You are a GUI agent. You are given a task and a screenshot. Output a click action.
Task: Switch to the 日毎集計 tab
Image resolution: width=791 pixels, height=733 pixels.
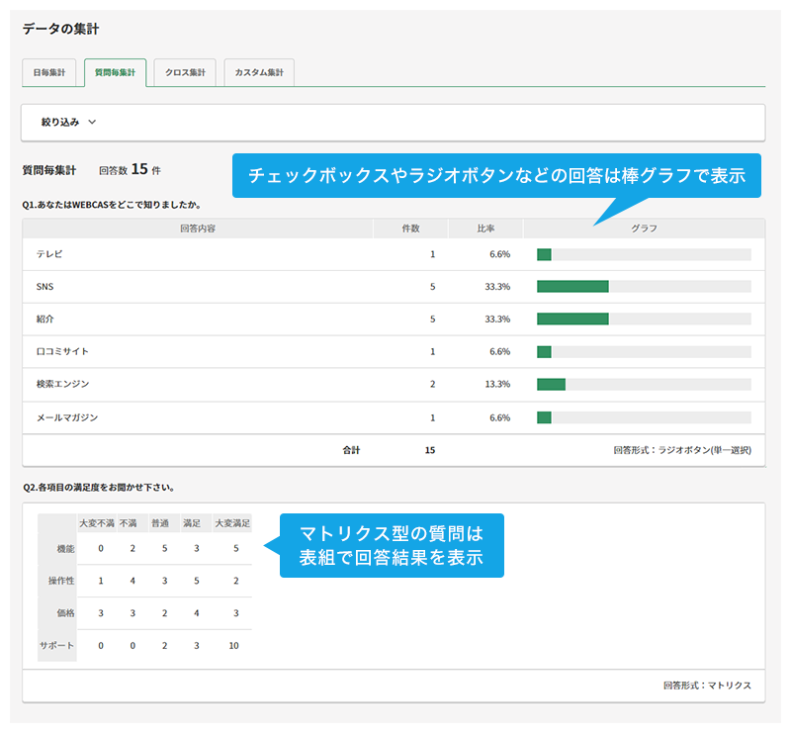pyautogui.click(x=49, y=73)
